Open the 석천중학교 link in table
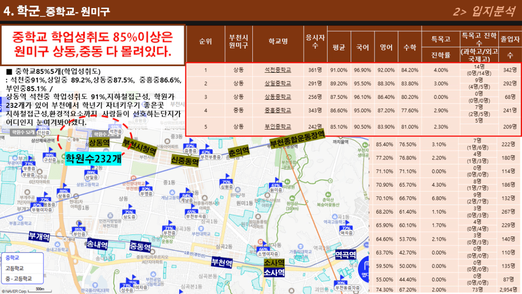 pyautogui.click(x=278, y=70)
